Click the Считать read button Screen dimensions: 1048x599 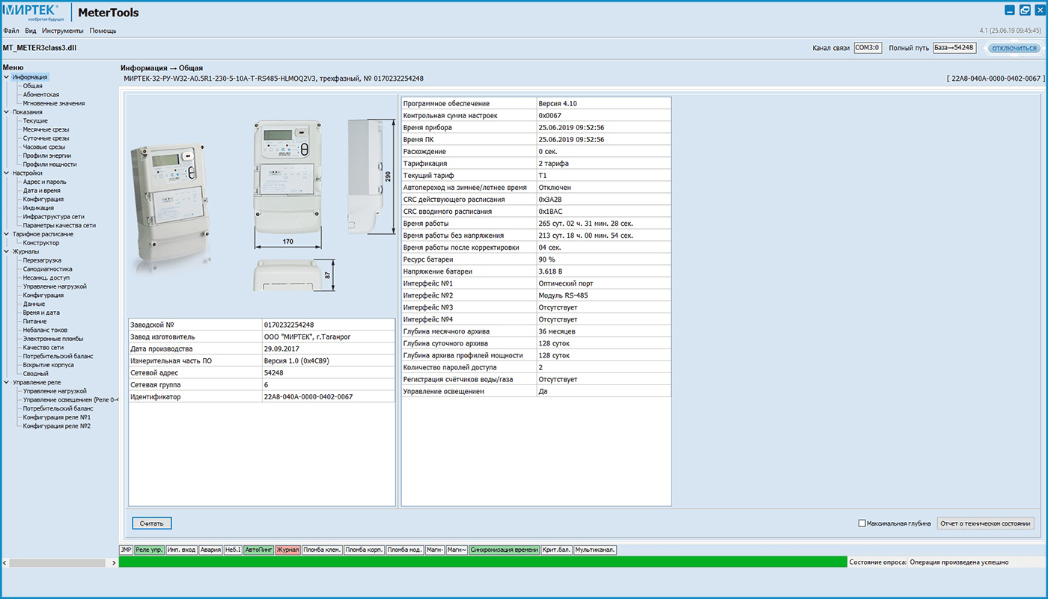151,523
